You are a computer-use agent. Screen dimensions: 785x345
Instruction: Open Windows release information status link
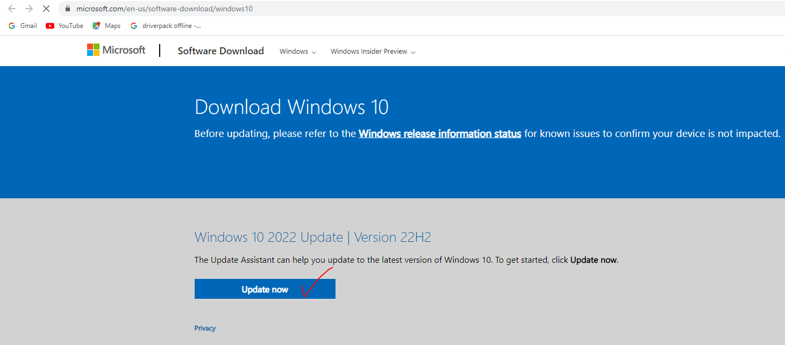[x=440, y=134]
